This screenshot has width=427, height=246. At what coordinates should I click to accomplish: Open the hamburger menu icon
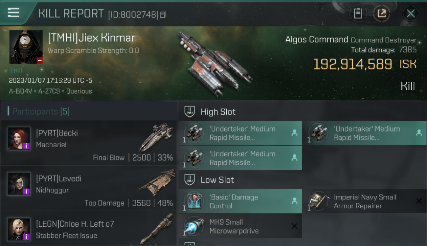click(13, 12)
